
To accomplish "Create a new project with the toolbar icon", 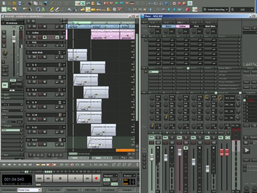I will 4,3.
